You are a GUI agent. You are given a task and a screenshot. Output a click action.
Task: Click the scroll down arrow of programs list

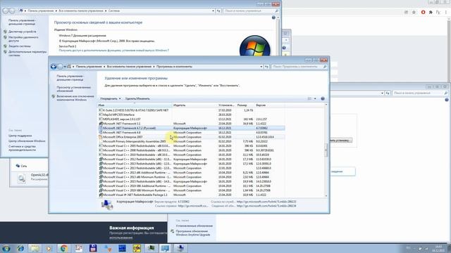coord(326,195)
